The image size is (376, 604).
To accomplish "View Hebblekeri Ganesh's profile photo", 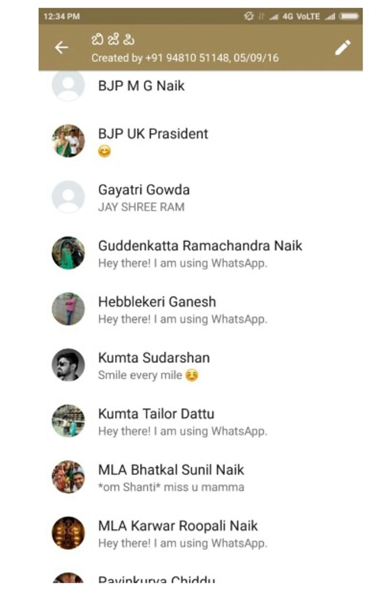I will [68, 309].
